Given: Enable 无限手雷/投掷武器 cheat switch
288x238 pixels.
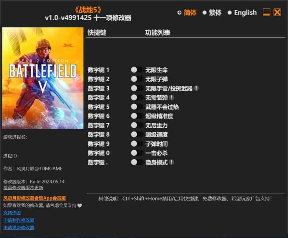Looking at the screenshot, I should tap(135, 89).
